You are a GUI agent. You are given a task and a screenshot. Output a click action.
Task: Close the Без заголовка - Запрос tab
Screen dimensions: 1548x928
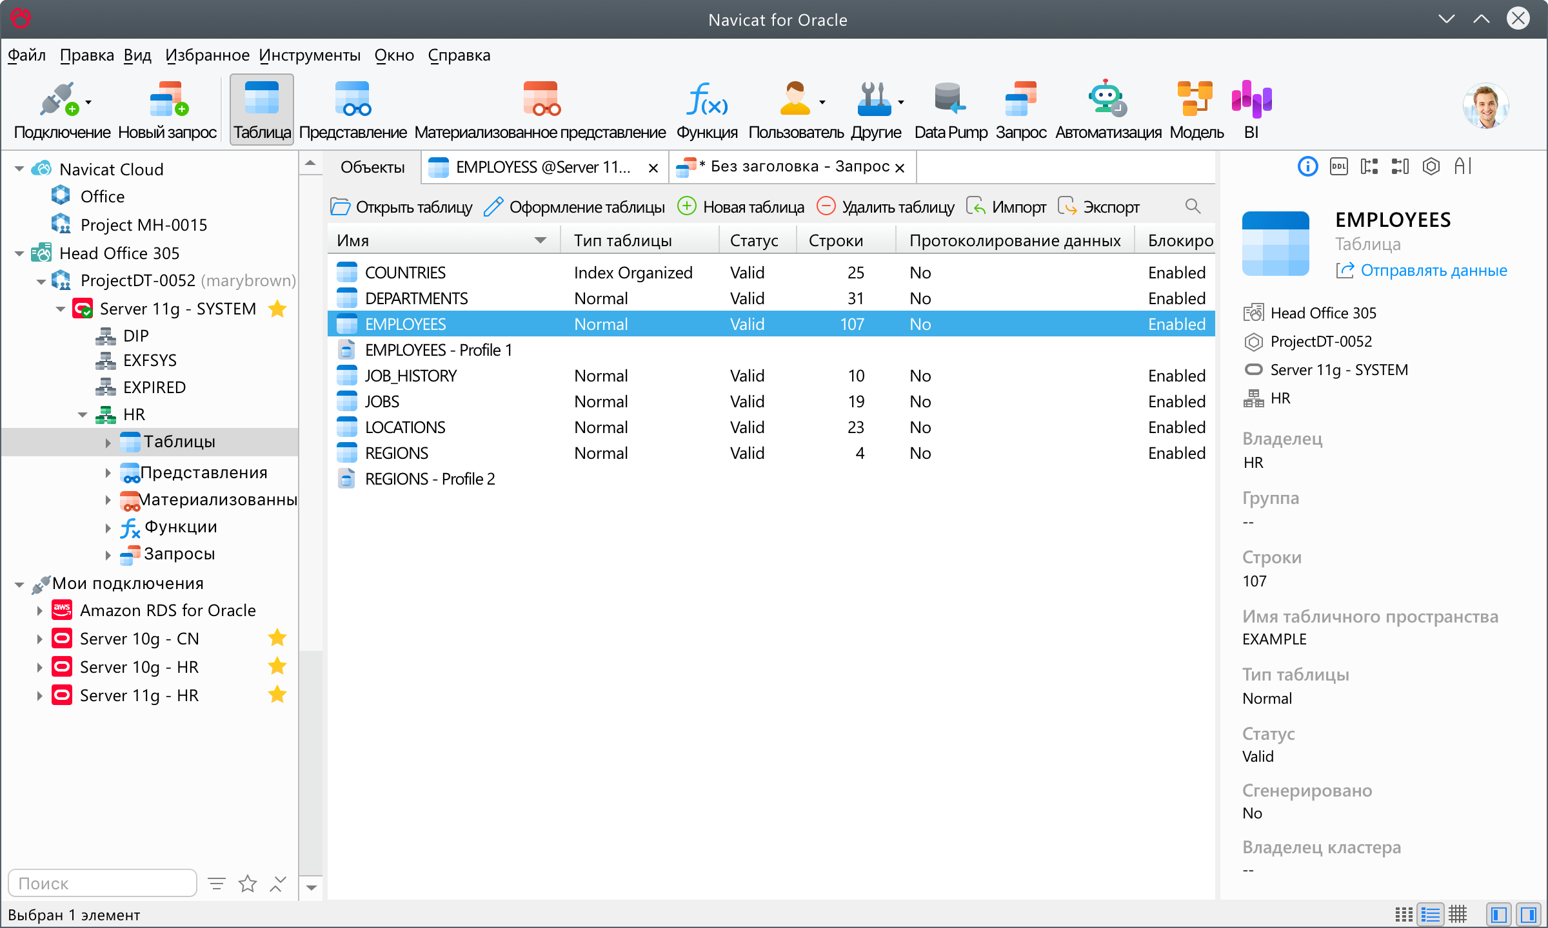pyautogui.click(x=900, y=168)
